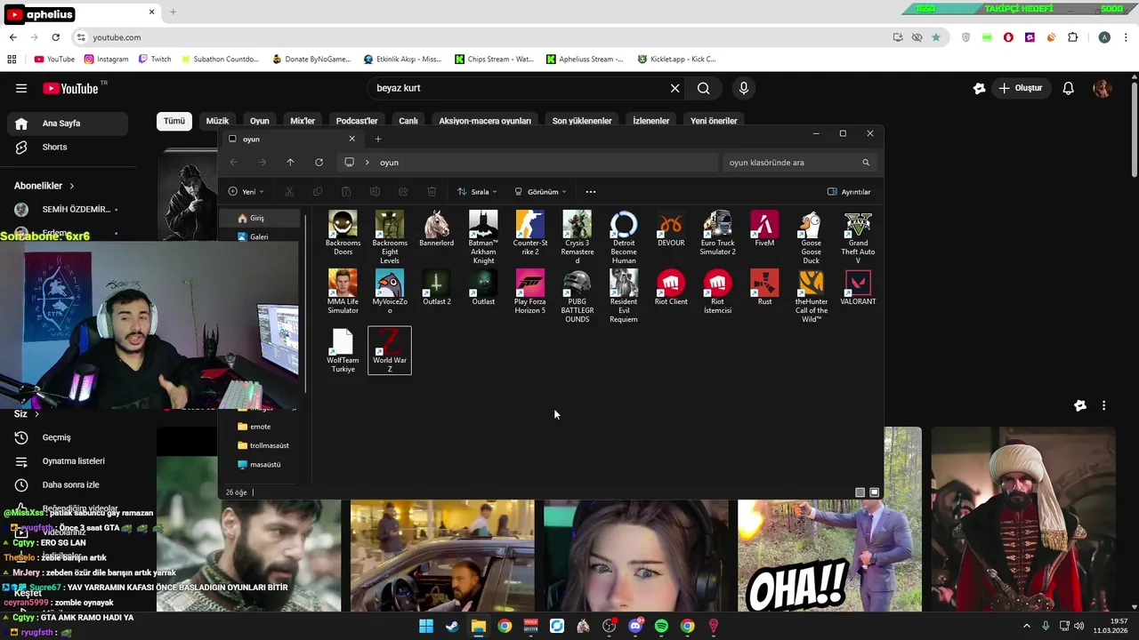
Task: Open the Twitch bookmark
Action: pyautogui.click(x=155, y=60)
